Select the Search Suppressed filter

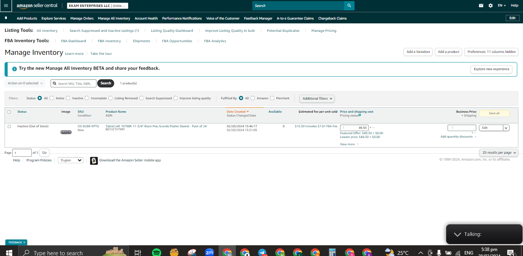142,98
